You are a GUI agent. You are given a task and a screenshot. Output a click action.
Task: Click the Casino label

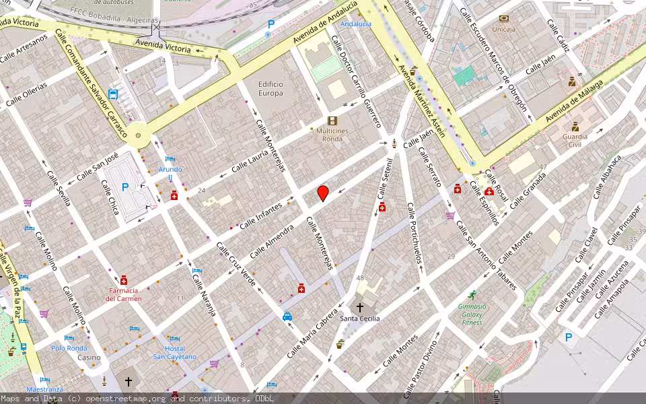click(x=89, y=358)
